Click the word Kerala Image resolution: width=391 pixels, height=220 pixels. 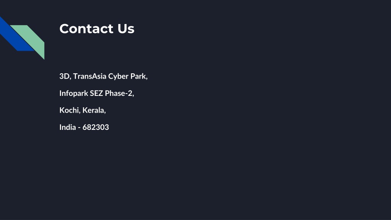[x=93, y=110]
